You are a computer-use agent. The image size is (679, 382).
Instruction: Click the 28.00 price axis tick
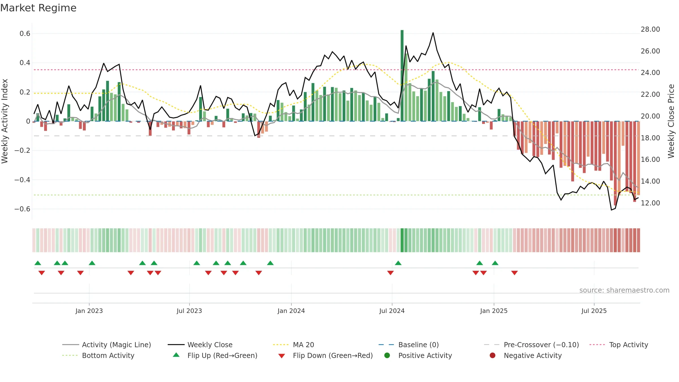pos(650,29)
